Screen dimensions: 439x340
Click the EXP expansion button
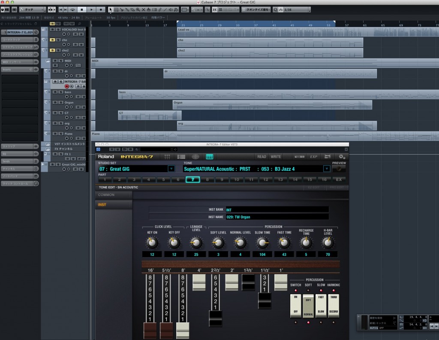click(313, 157)
